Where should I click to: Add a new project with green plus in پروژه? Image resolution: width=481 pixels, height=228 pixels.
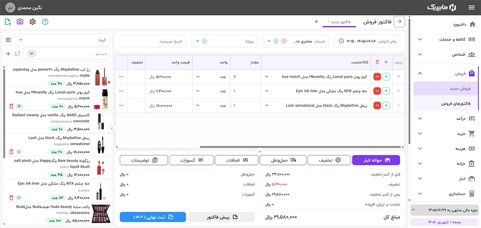point(204,41)
